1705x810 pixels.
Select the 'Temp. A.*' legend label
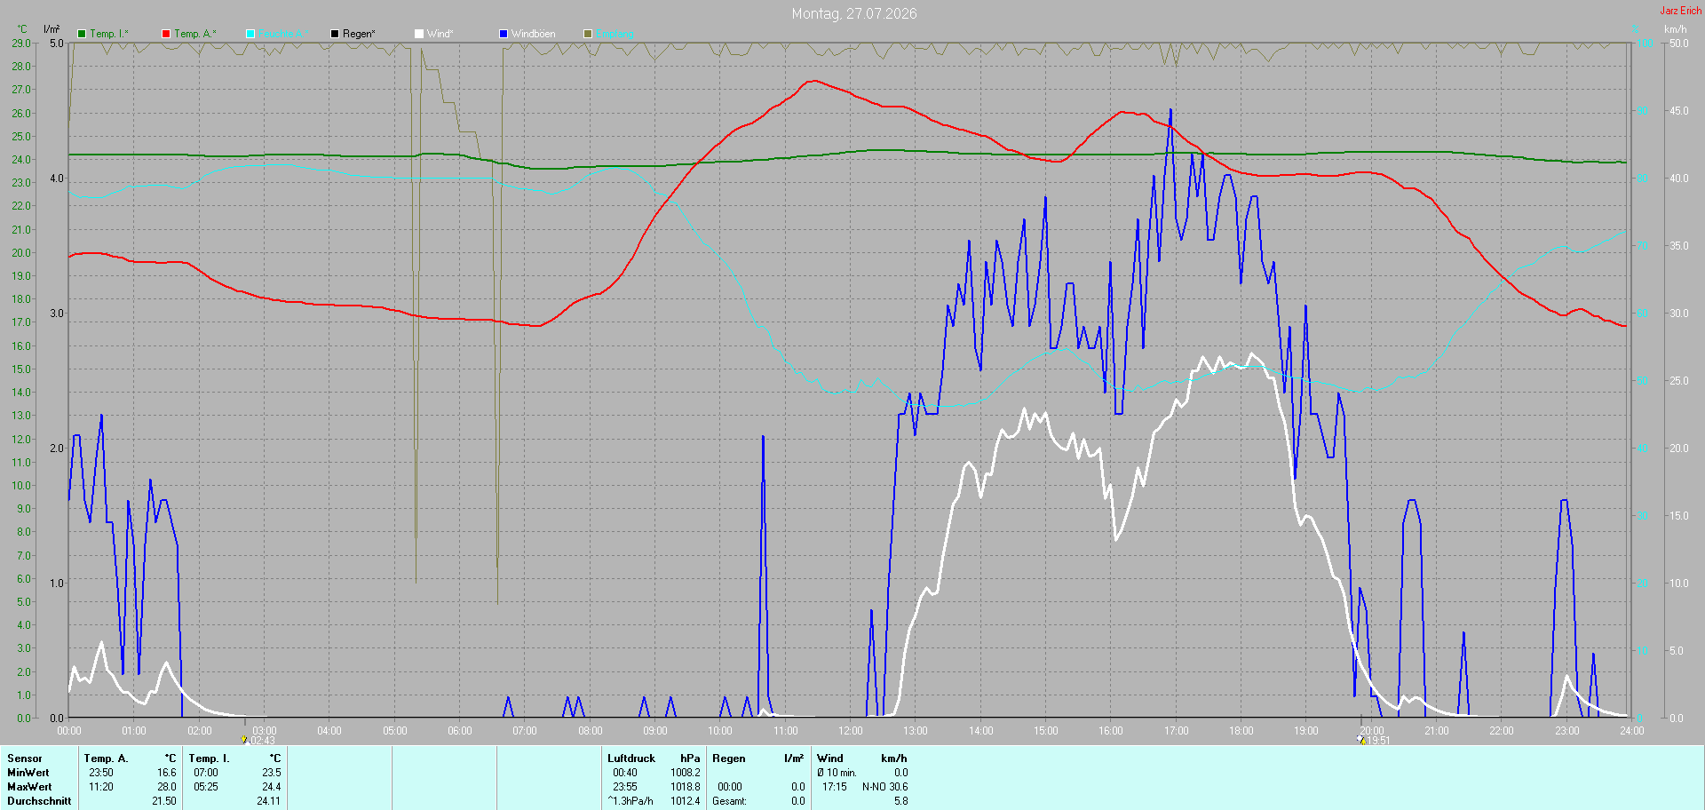[195, 34]
